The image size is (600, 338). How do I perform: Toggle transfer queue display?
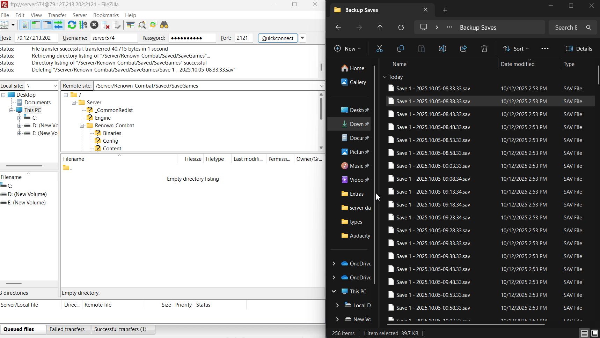(58, 25)
